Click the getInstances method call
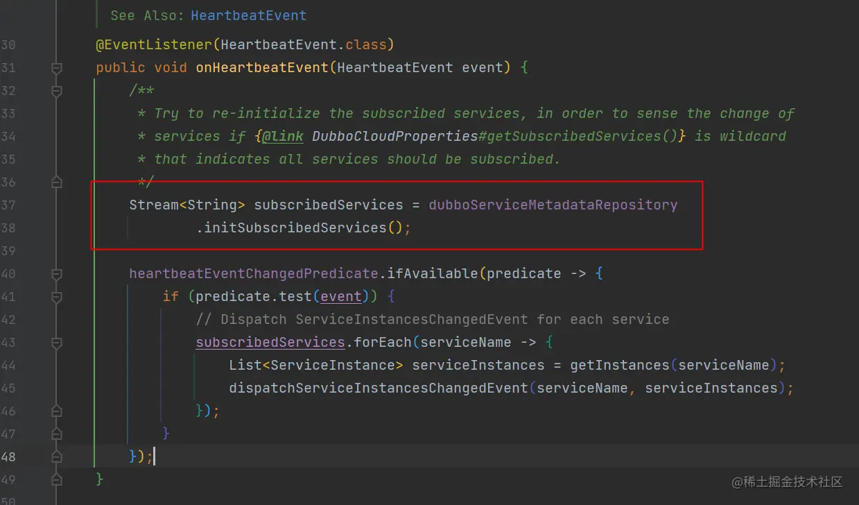This screenshot has width=859, height=505. [x=620, y=365]
